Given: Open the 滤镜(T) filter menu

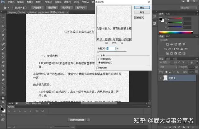Looking at the screenshot, I should [67, 2].
